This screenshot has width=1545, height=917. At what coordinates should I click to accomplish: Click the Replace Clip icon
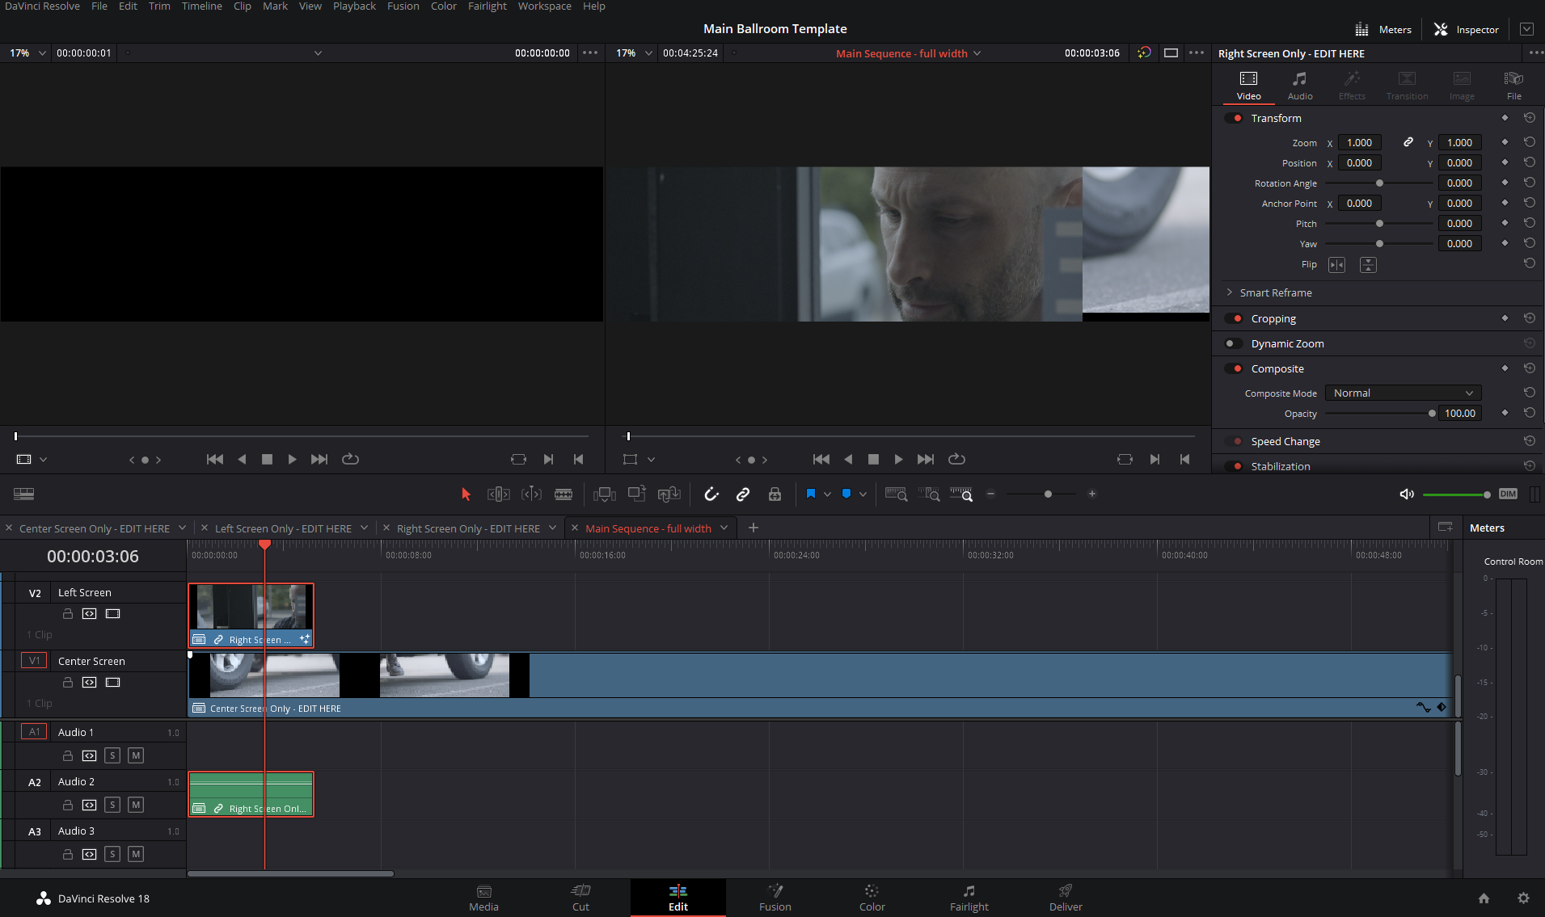click(x=669, y=494)
